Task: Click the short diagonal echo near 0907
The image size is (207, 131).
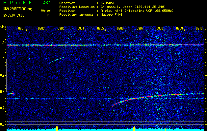Action: point(135,59)
